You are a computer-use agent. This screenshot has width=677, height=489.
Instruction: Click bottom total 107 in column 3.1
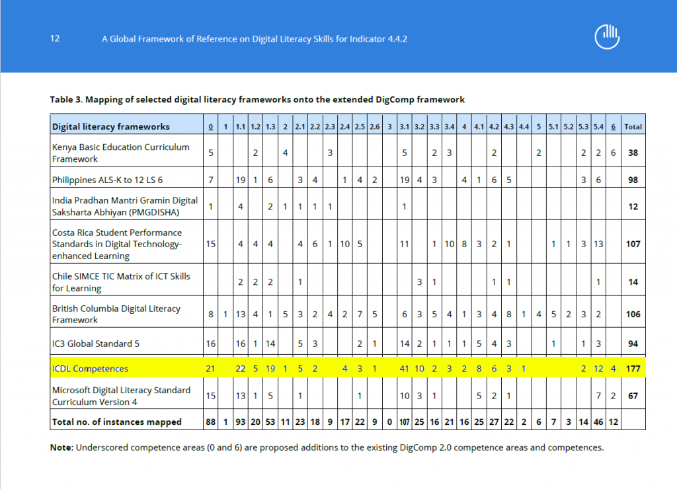(x=404, y=422)
